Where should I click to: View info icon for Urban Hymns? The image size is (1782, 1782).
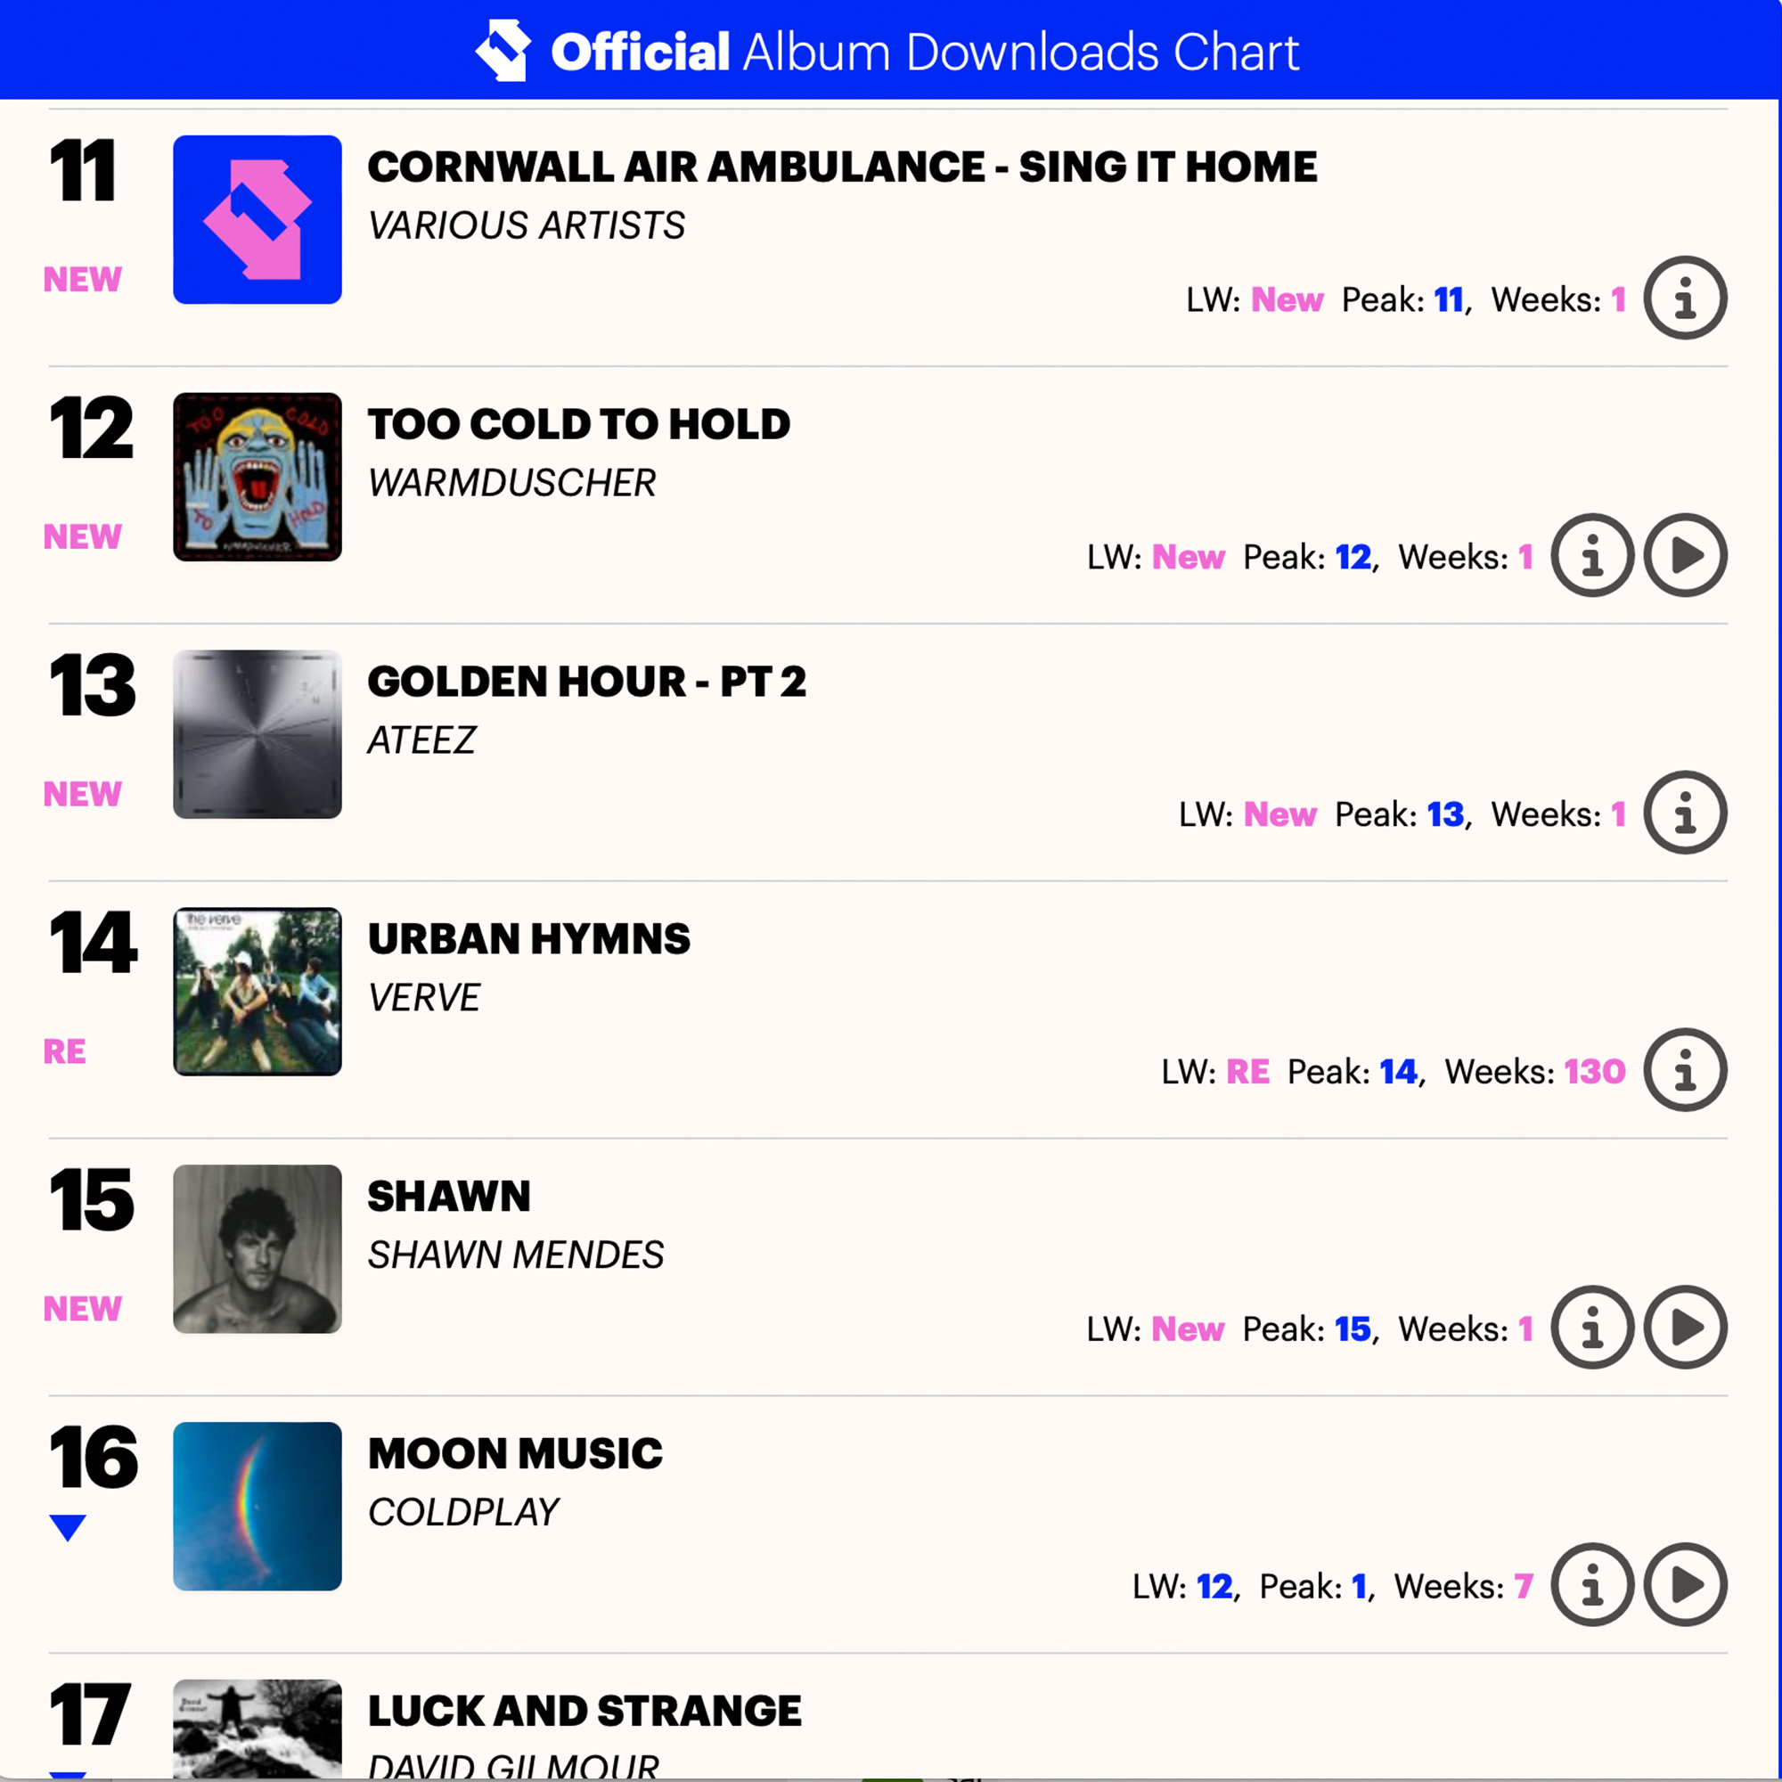click(1685, 1070)
